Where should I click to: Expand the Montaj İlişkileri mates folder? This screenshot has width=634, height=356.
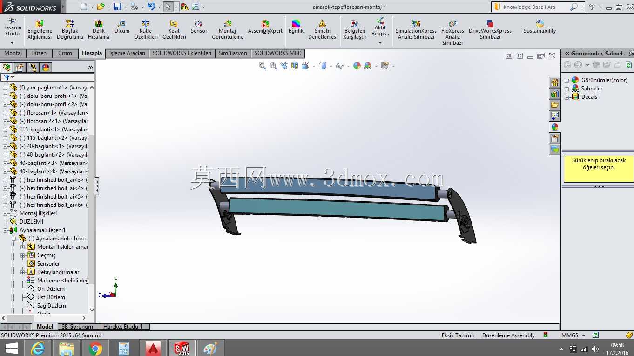click(5, 213)
